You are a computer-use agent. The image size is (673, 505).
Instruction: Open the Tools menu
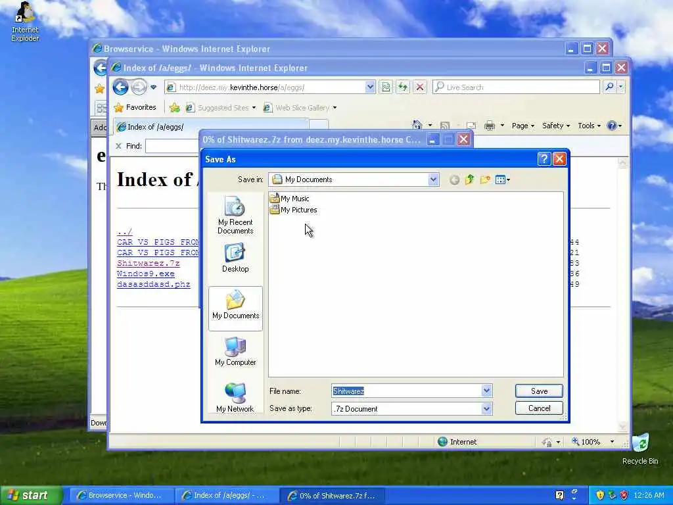click(589, 126)
